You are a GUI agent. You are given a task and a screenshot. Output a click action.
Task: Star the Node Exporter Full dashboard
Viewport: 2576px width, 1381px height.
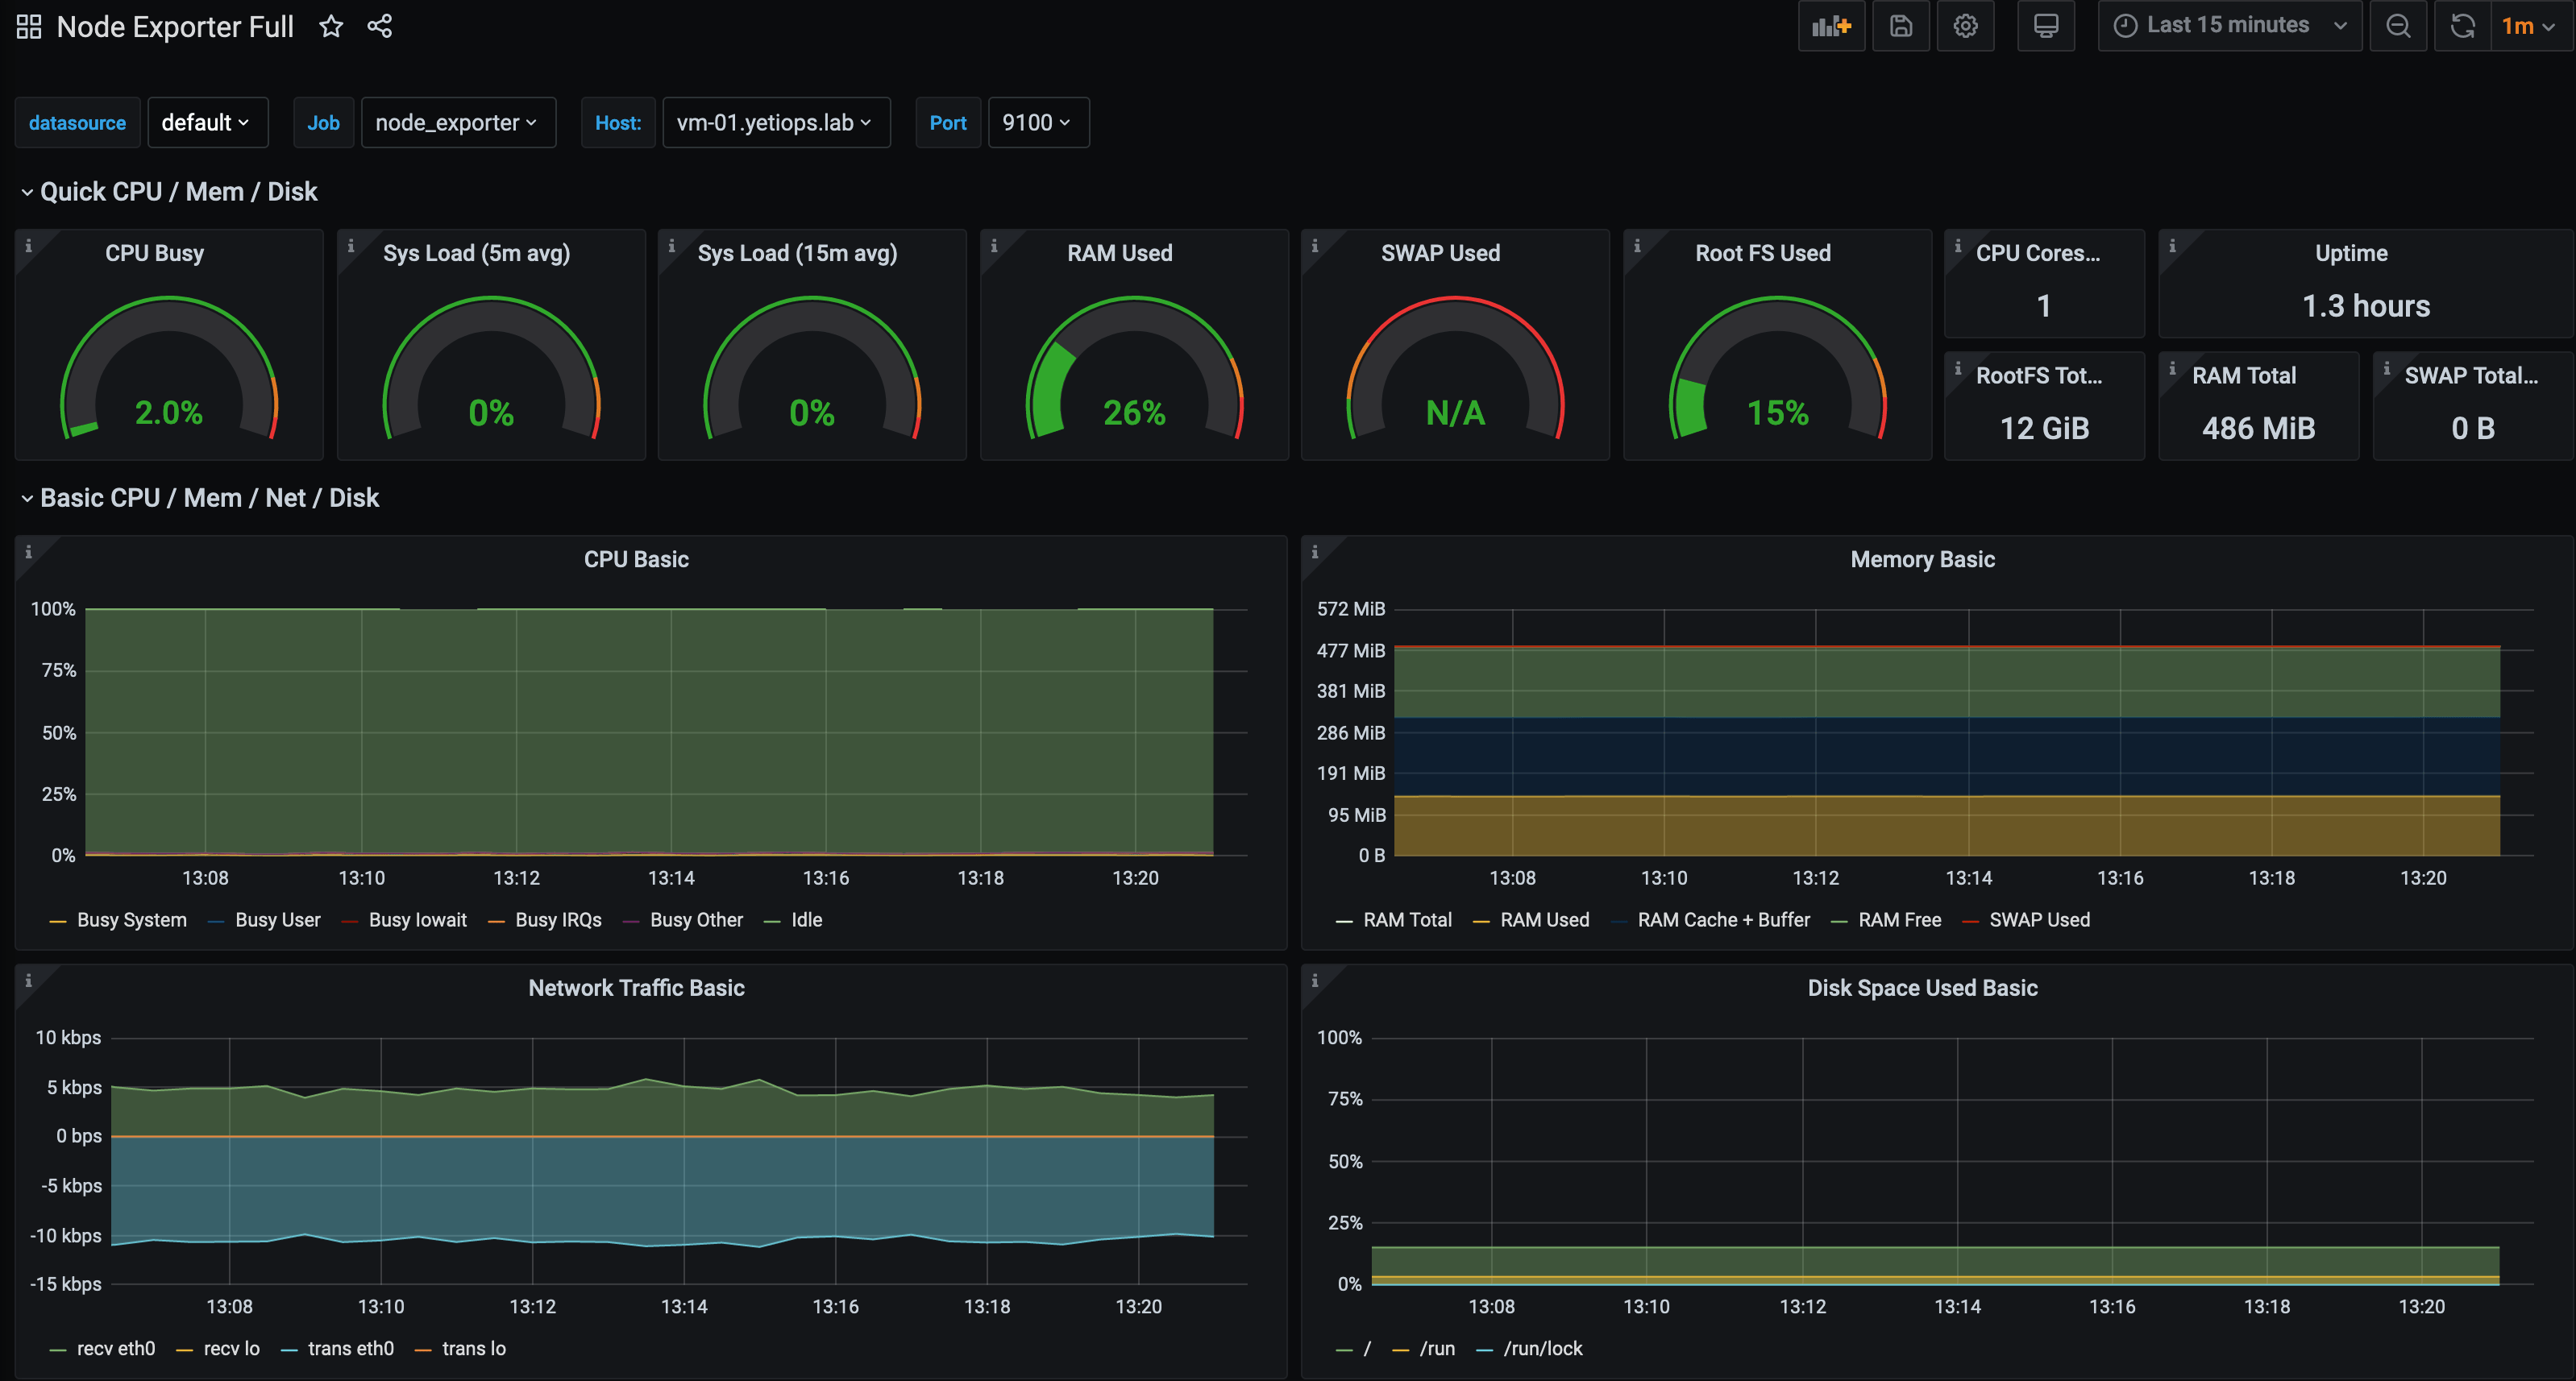(330, 26)
